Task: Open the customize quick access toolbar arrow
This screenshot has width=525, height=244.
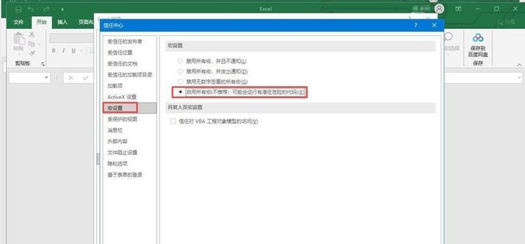Action: [x=62, y=10]
